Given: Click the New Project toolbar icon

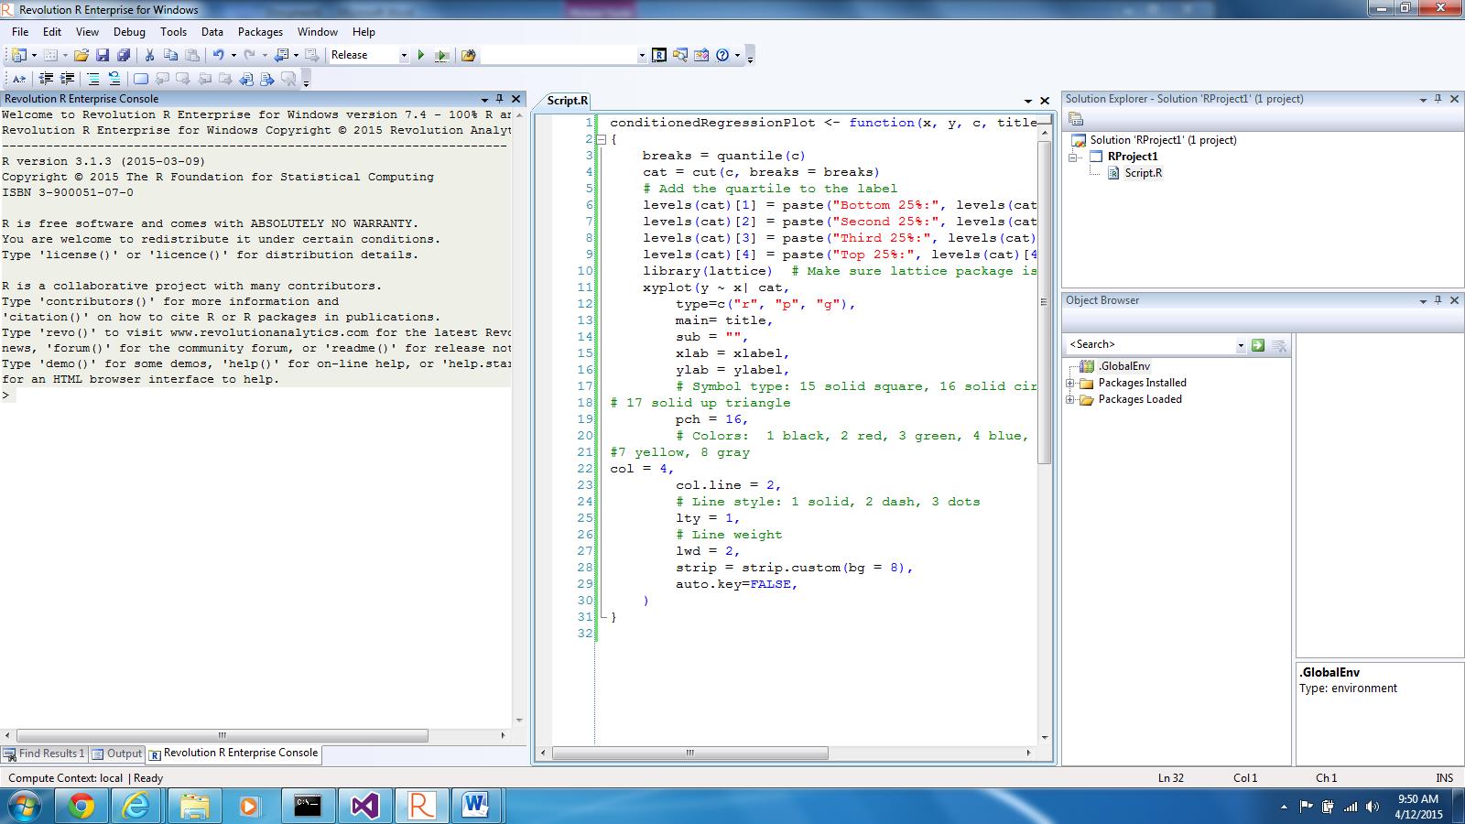Looking at the screenshot, I should [x=18, y=55].
